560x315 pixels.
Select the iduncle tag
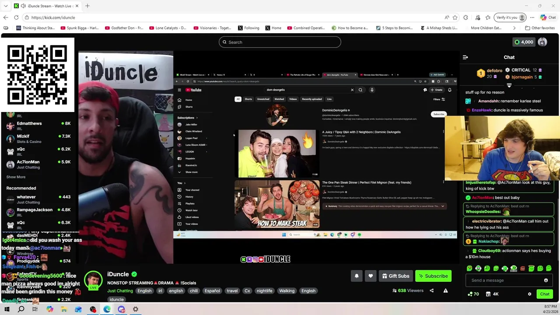tap(116, 300)
